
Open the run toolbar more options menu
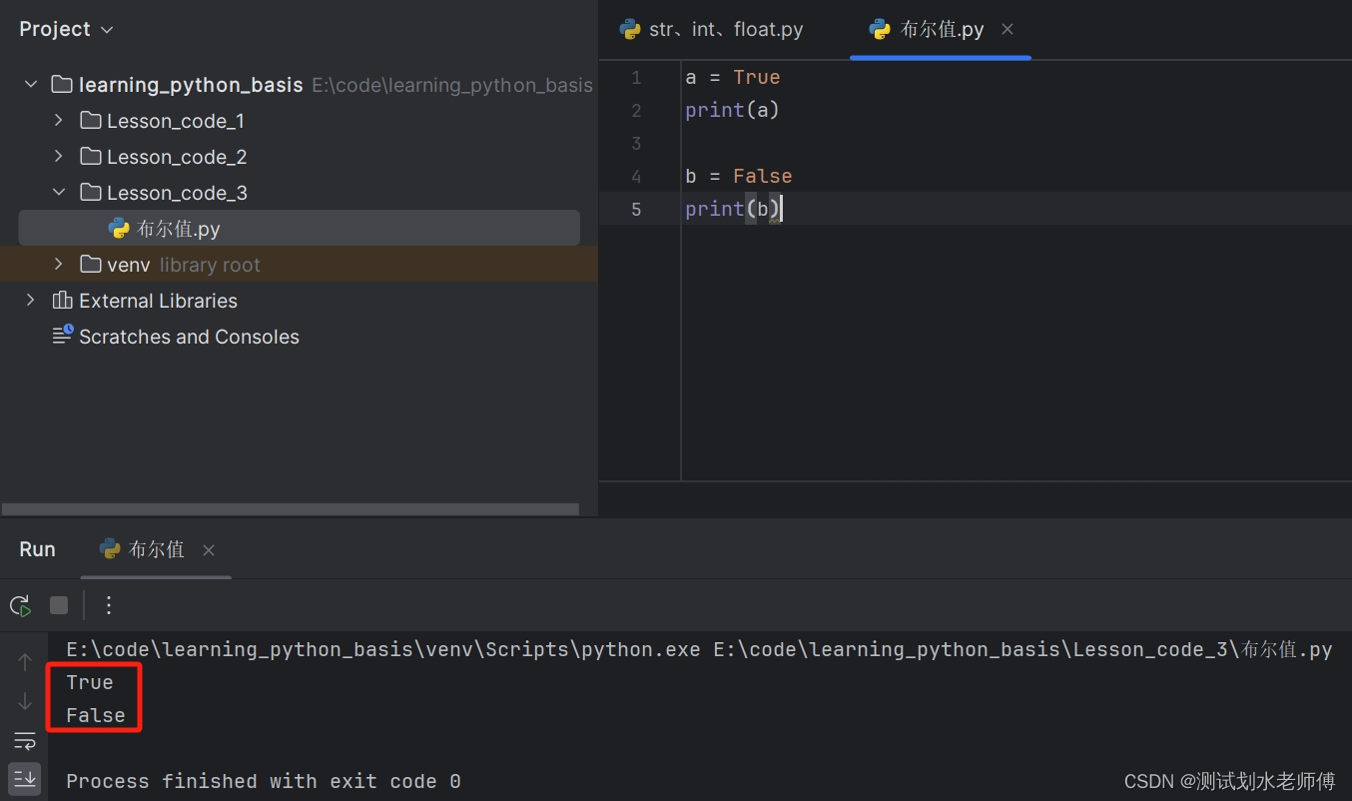click(x=109, y=605)
